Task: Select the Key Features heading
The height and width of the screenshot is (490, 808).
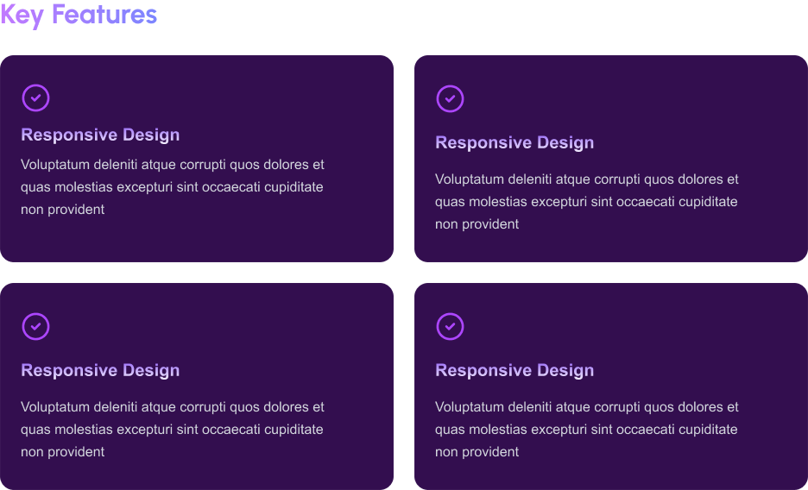Action: point(79,15)
